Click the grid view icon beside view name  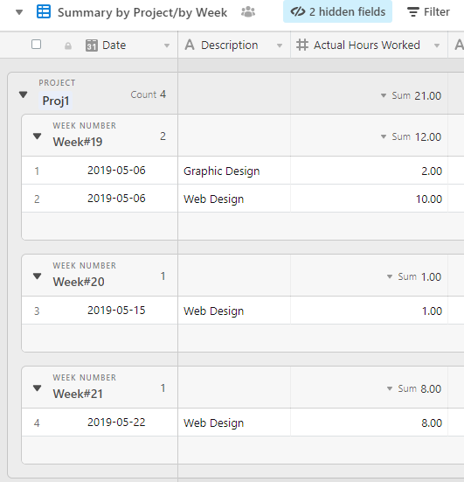[44, 12]
